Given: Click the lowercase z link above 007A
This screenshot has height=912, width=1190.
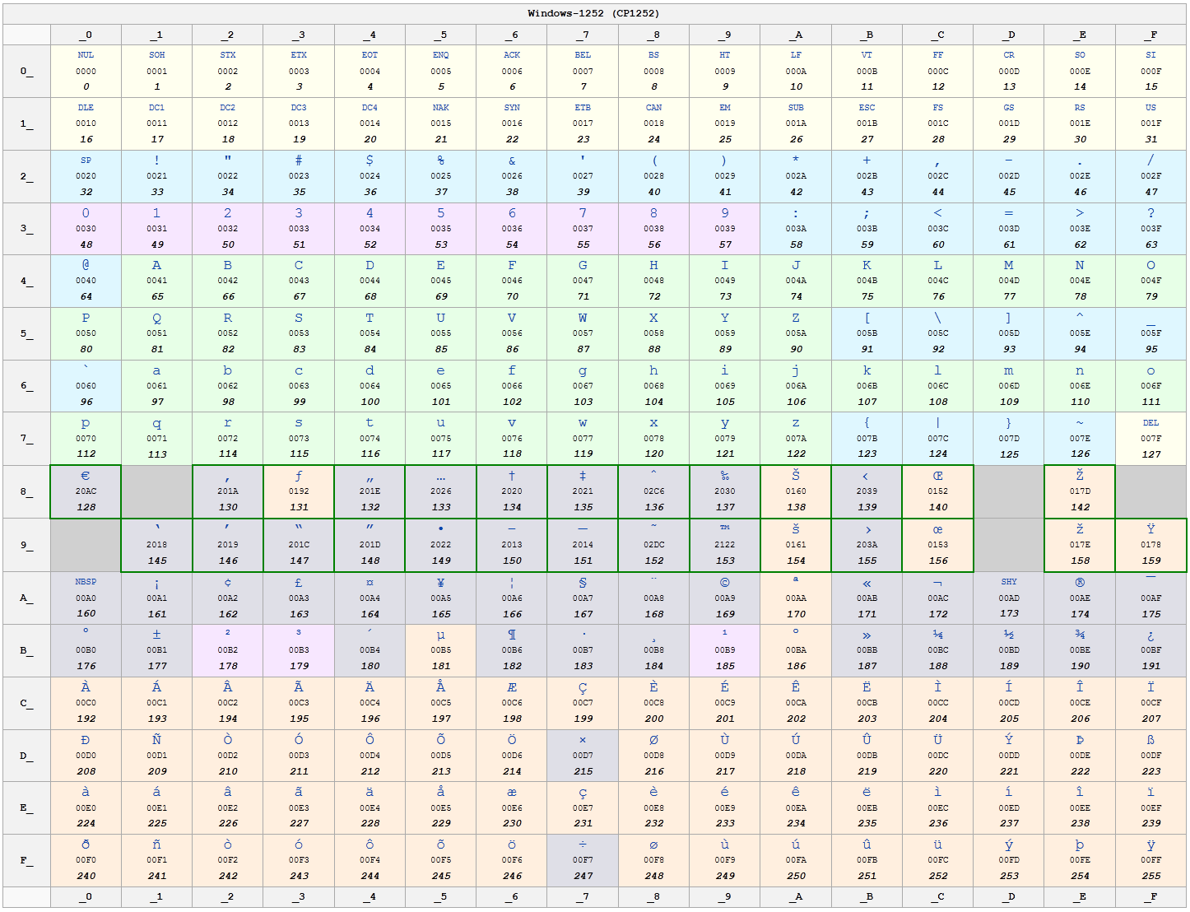Looking at the screenshot, I should pos(796,423).
